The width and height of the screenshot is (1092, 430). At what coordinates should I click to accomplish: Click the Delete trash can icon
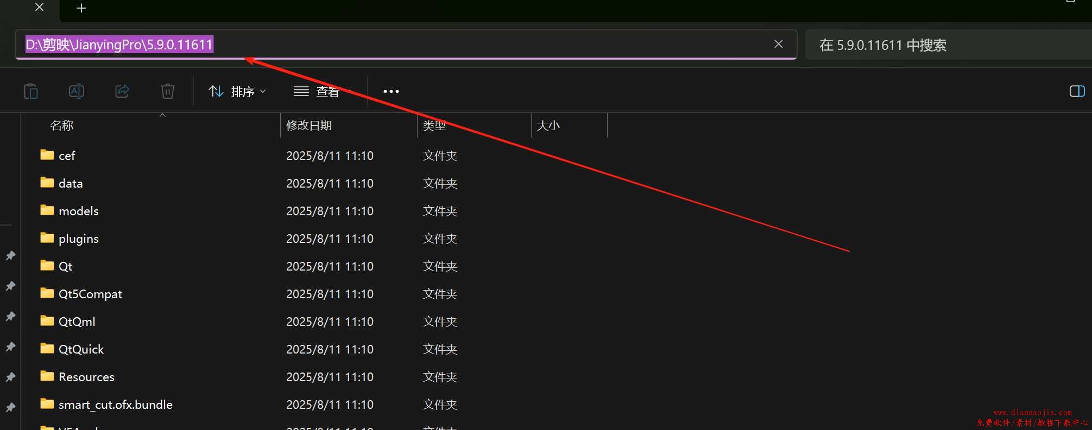[168, 91]
